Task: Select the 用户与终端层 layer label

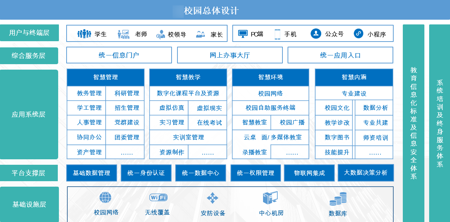Action: click(x=29, y=33)
